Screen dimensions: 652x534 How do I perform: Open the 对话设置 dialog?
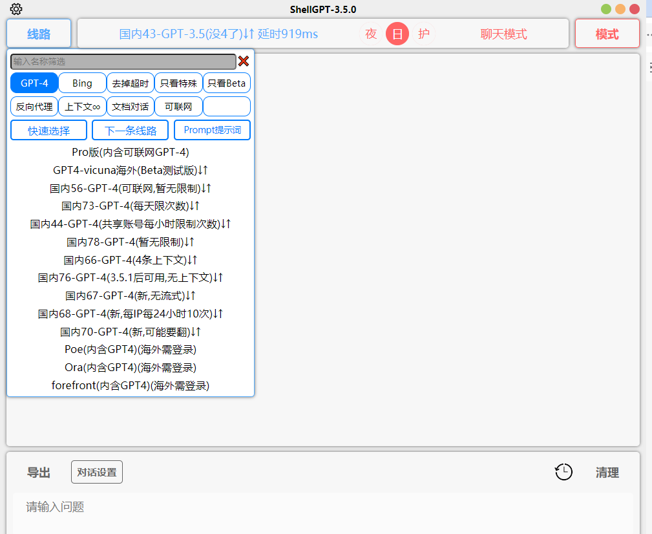[96, 472]
